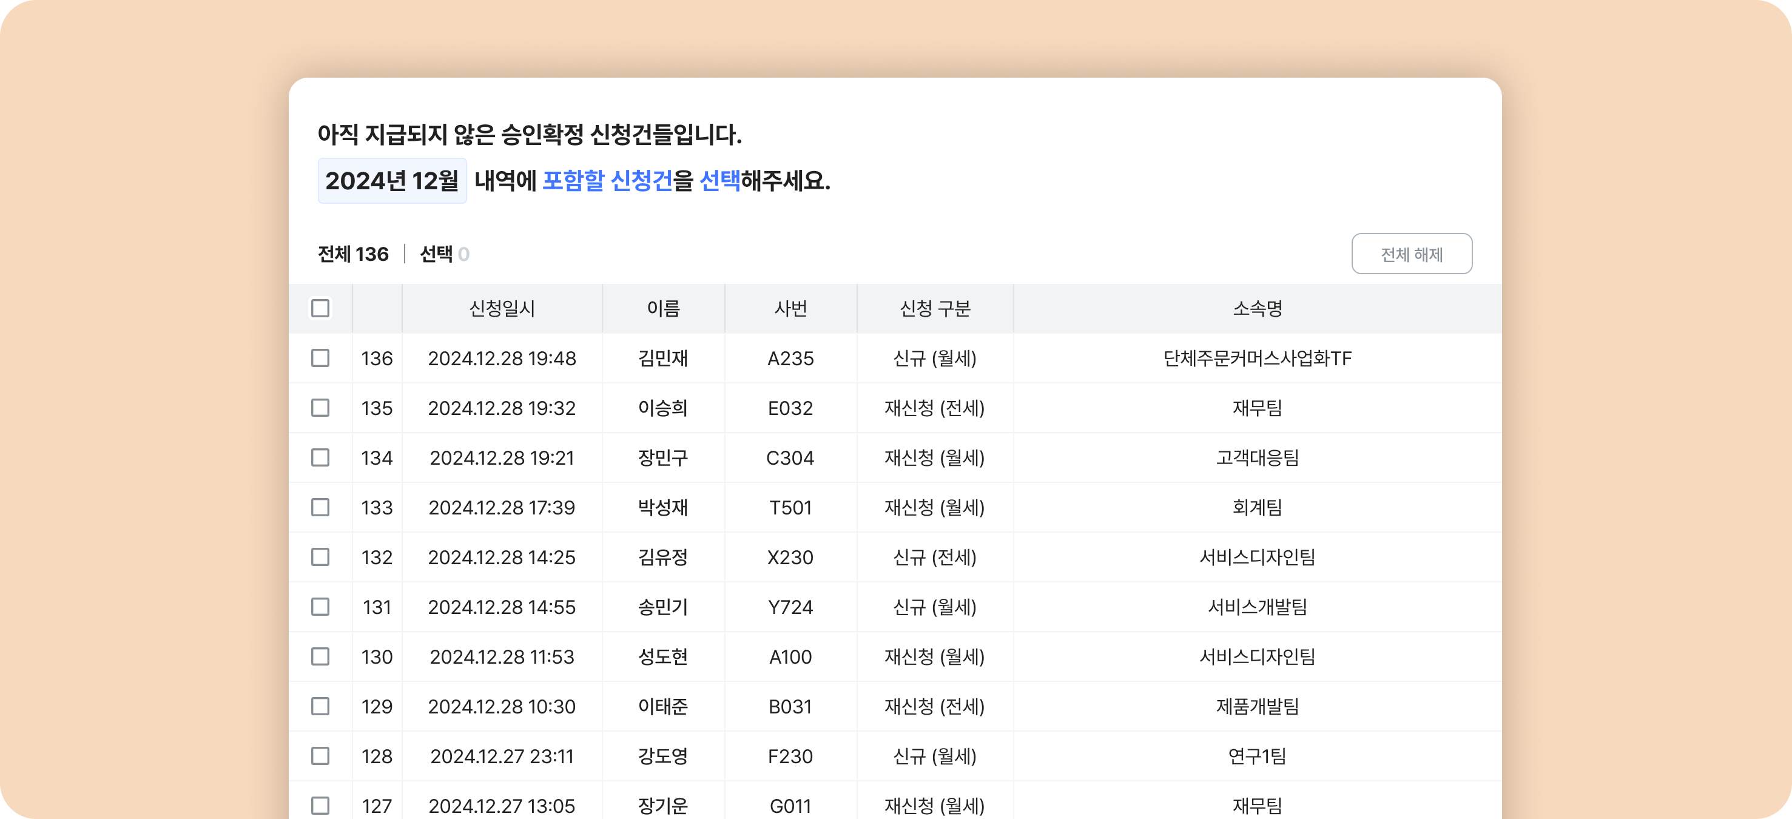
Task: Check the box for row 128 강도영
Action: click(x=320, y=757)
